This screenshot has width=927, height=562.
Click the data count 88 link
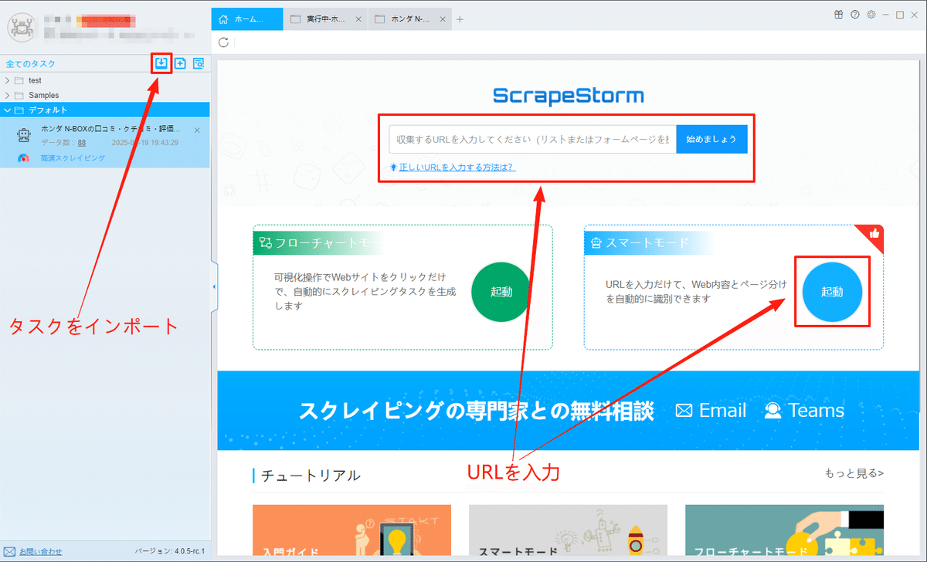[x=81, y=143]
